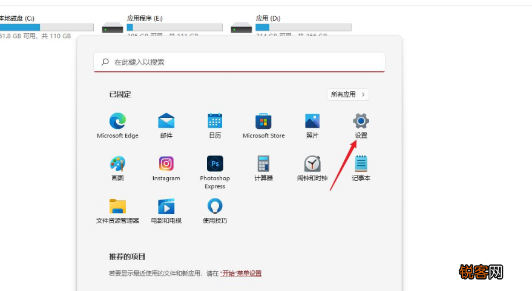Open the "开始"菜单设置 link
The image size is (532, 291).
click(x=241, y=273)
